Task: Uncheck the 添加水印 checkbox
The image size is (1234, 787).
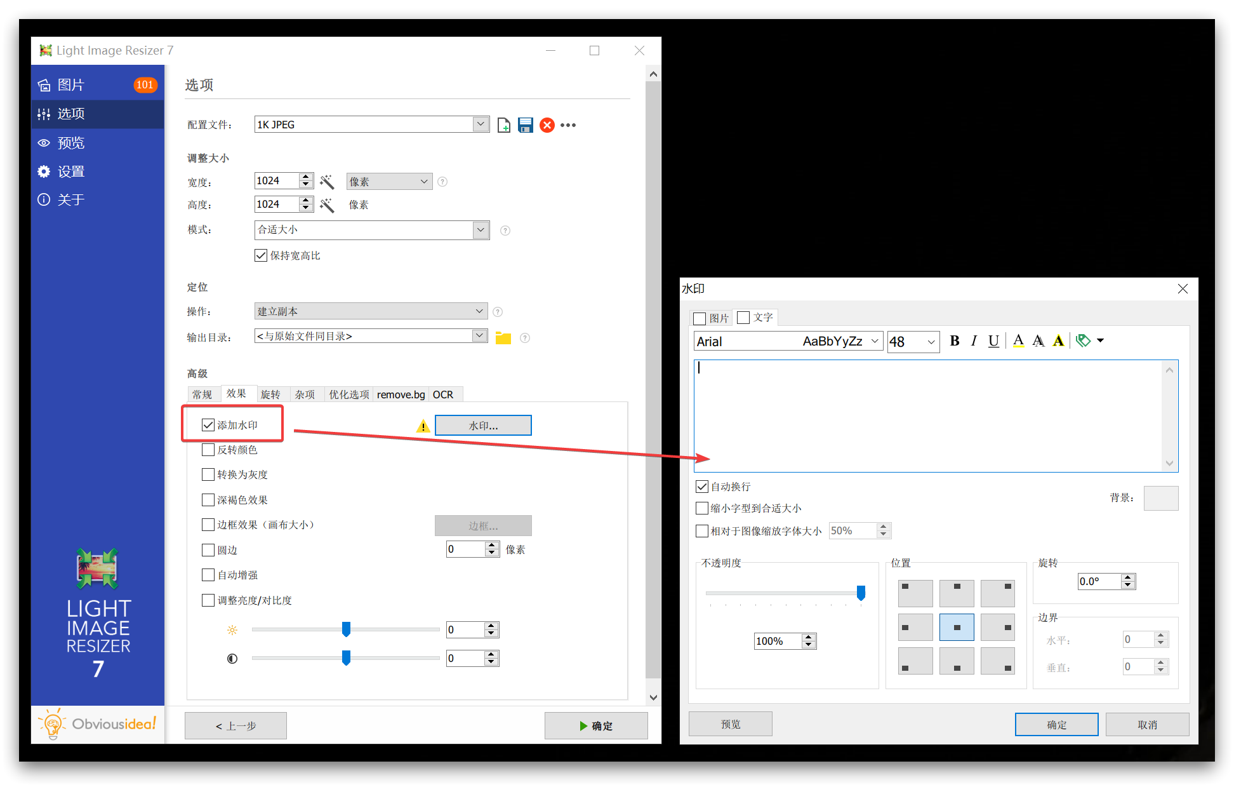Action: point(208,425)
